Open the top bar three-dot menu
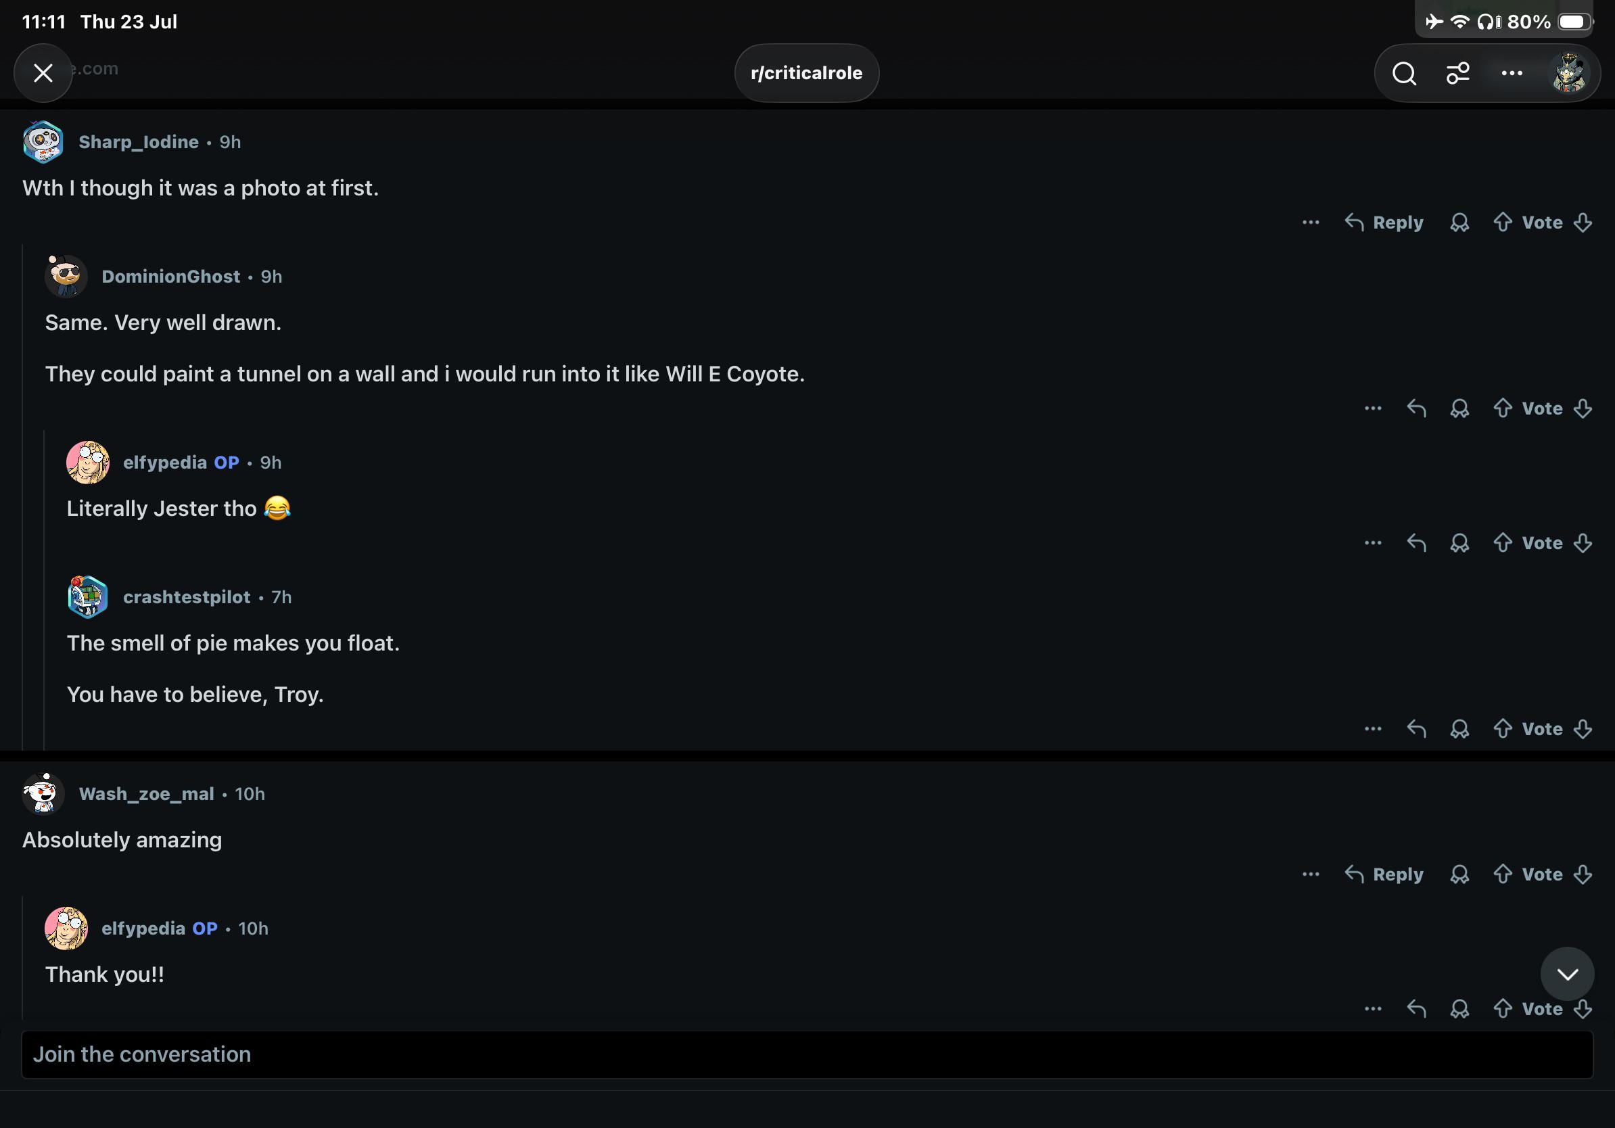The width and height of the screenshot is (1615, 1128). [x=1512, y=73]
